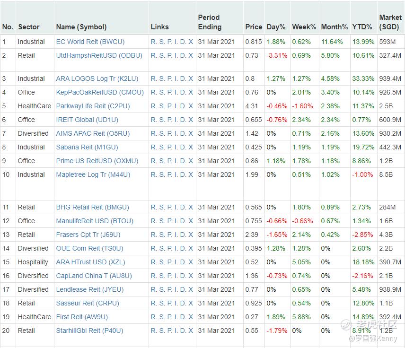The width and height of the screenshot is (405, 348).
Task: Click the R link in First Reit row
Action: [154, 317]
